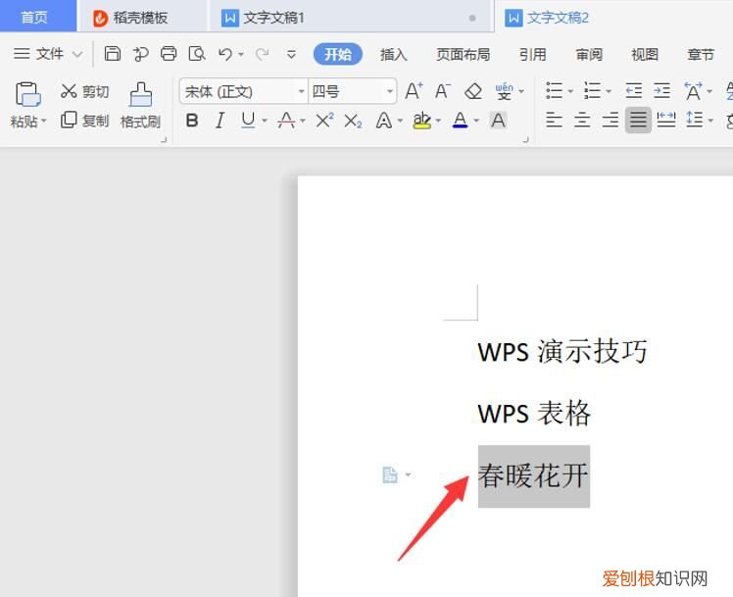The width and height of the screenshot is (733, 597).
Task: Open the 页面布局 ribbon tab
Action: tap(464, 55)
